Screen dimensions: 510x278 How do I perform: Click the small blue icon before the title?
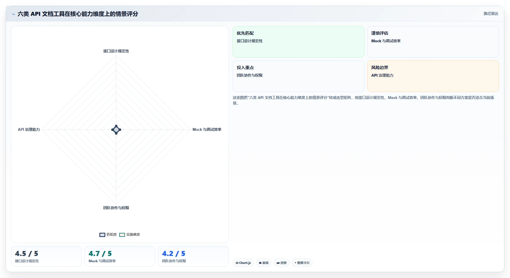point(13,14)
